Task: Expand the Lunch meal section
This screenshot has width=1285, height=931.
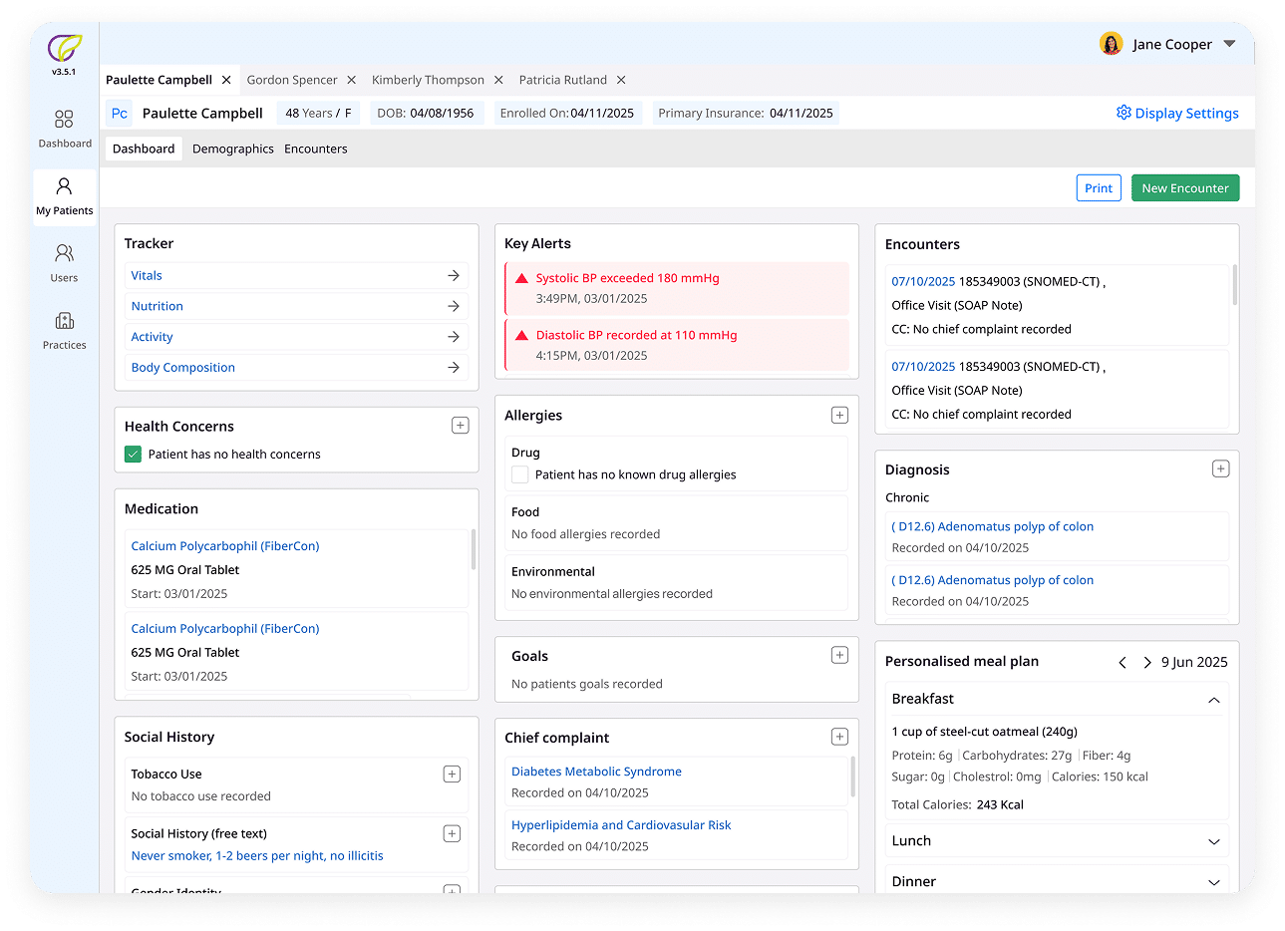Action: coord(1213,841)
